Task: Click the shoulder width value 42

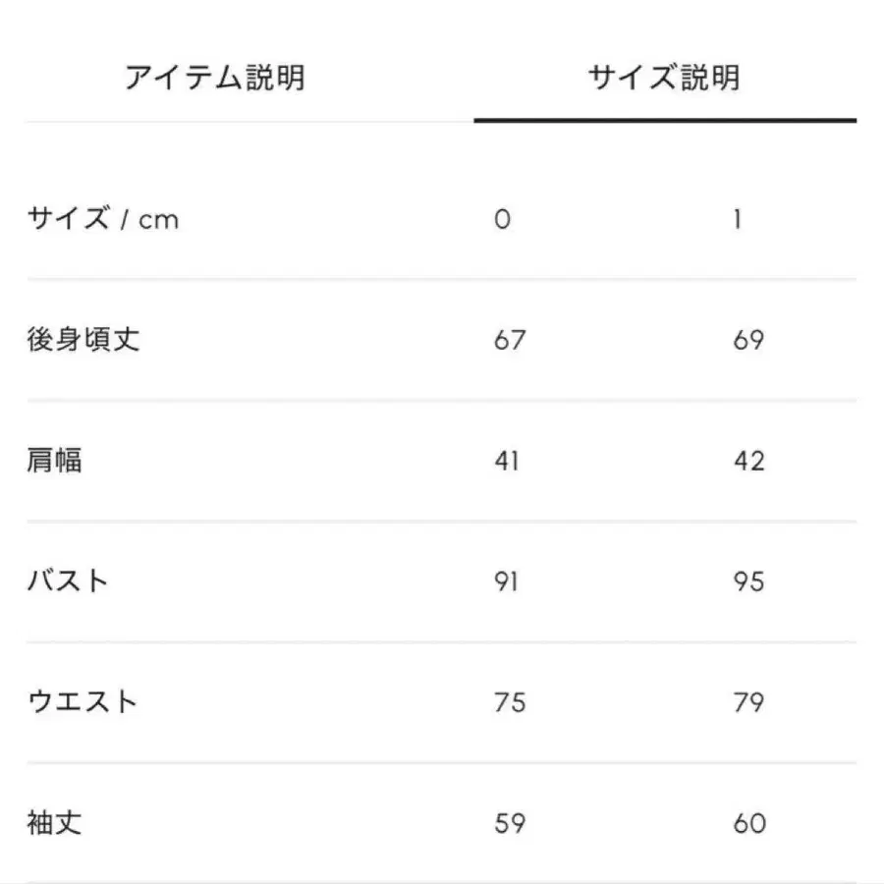Action: (750, 461)
